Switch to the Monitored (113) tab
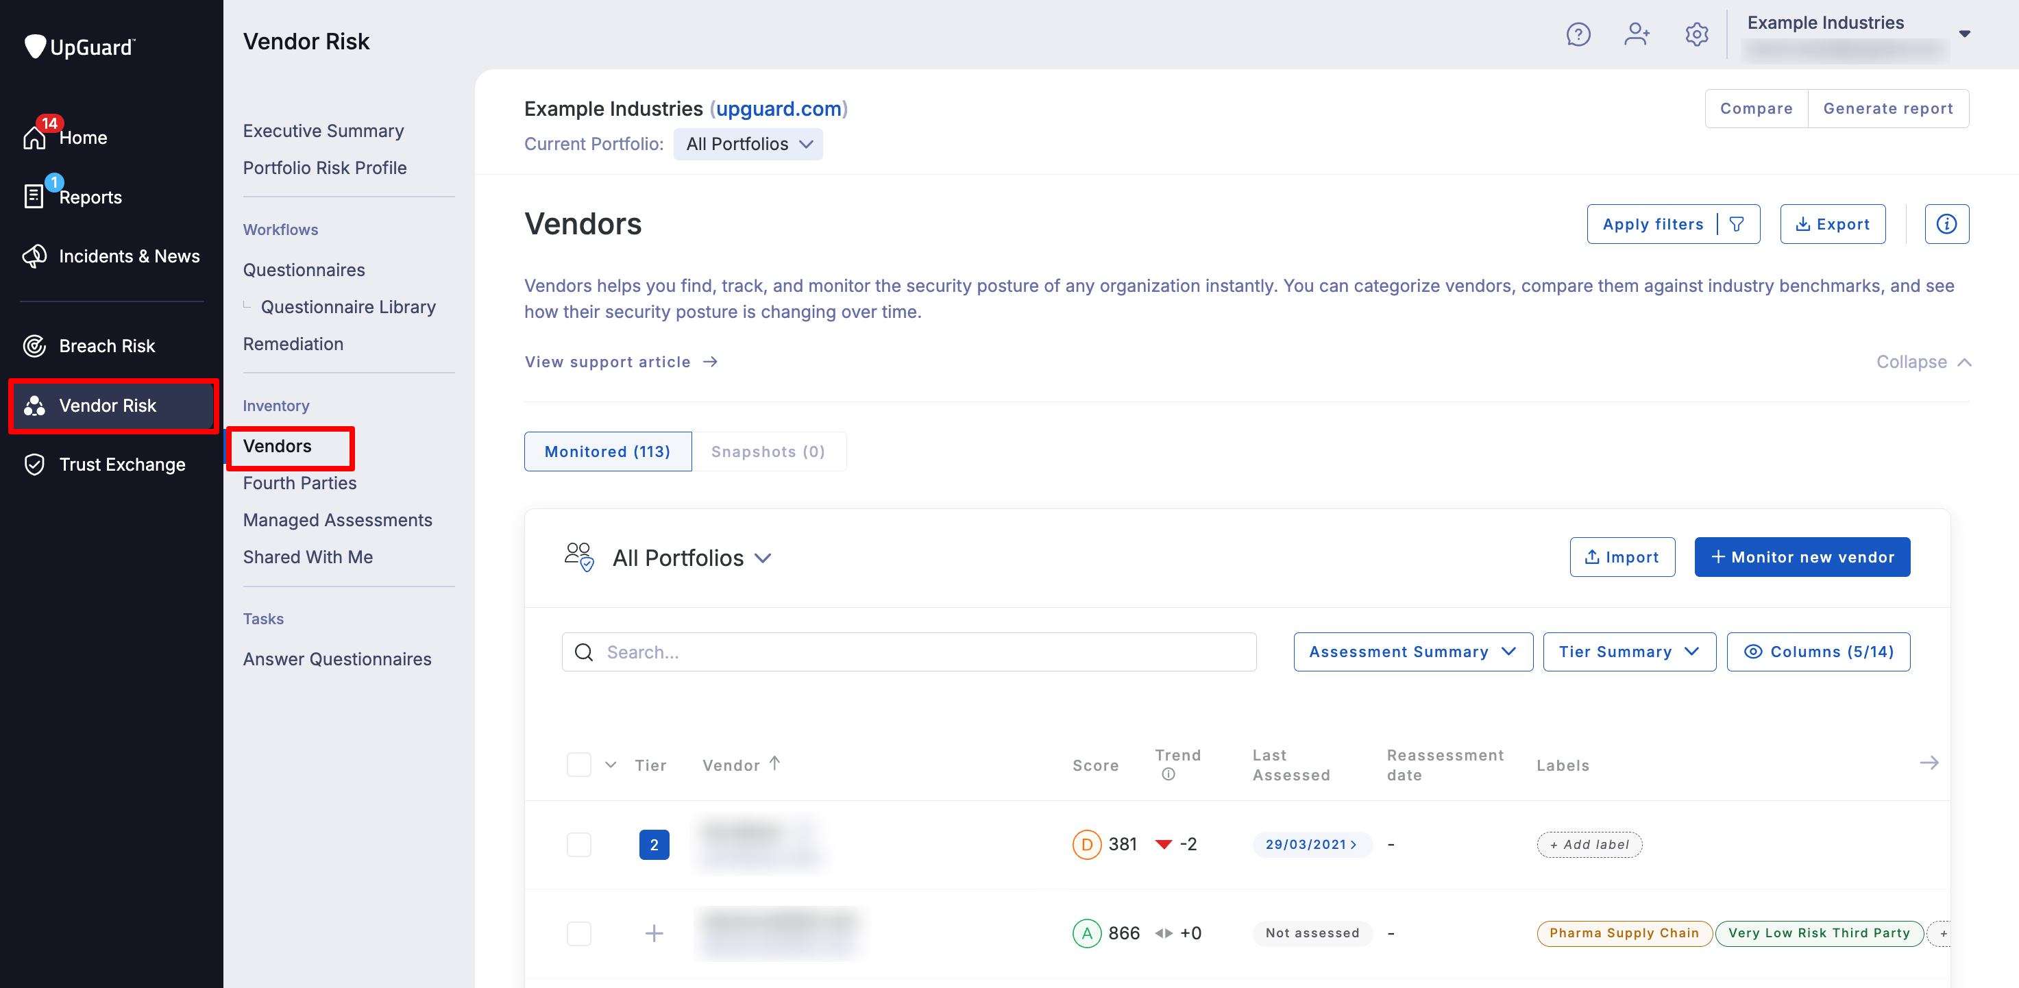Image resolution: width=2019 pixels, height=988 pixels. [x=607, y=452]
